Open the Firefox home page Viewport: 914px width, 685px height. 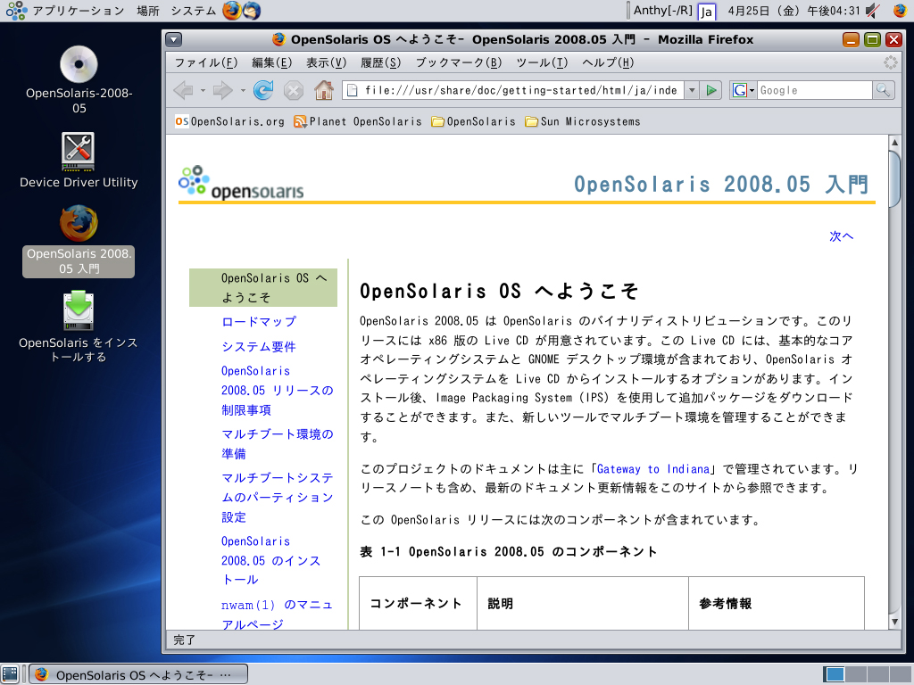[x=323, y=90]
